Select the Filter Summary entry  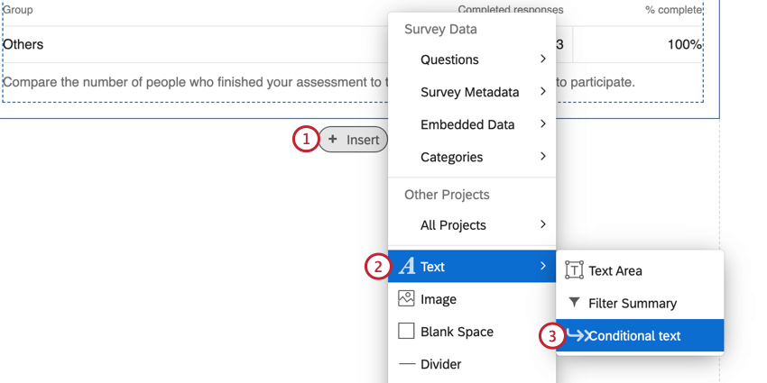632,303
